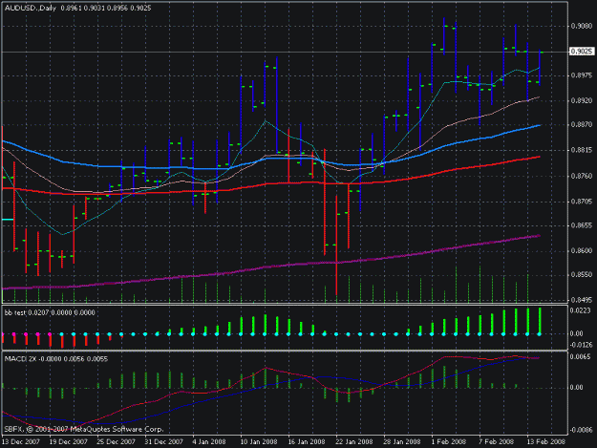This screenshot has height=448, width=597.
Task: Click the 1 Feb 2008 date label
Action: [x=449, y=442]
